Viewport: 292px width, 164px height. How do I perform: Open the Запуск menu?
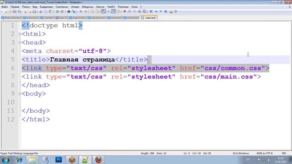pyautogui.click(x=100, y=7)
